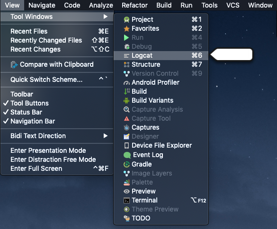
Task: Click the Event Log speech bubble icon
Action: point(127,155)
